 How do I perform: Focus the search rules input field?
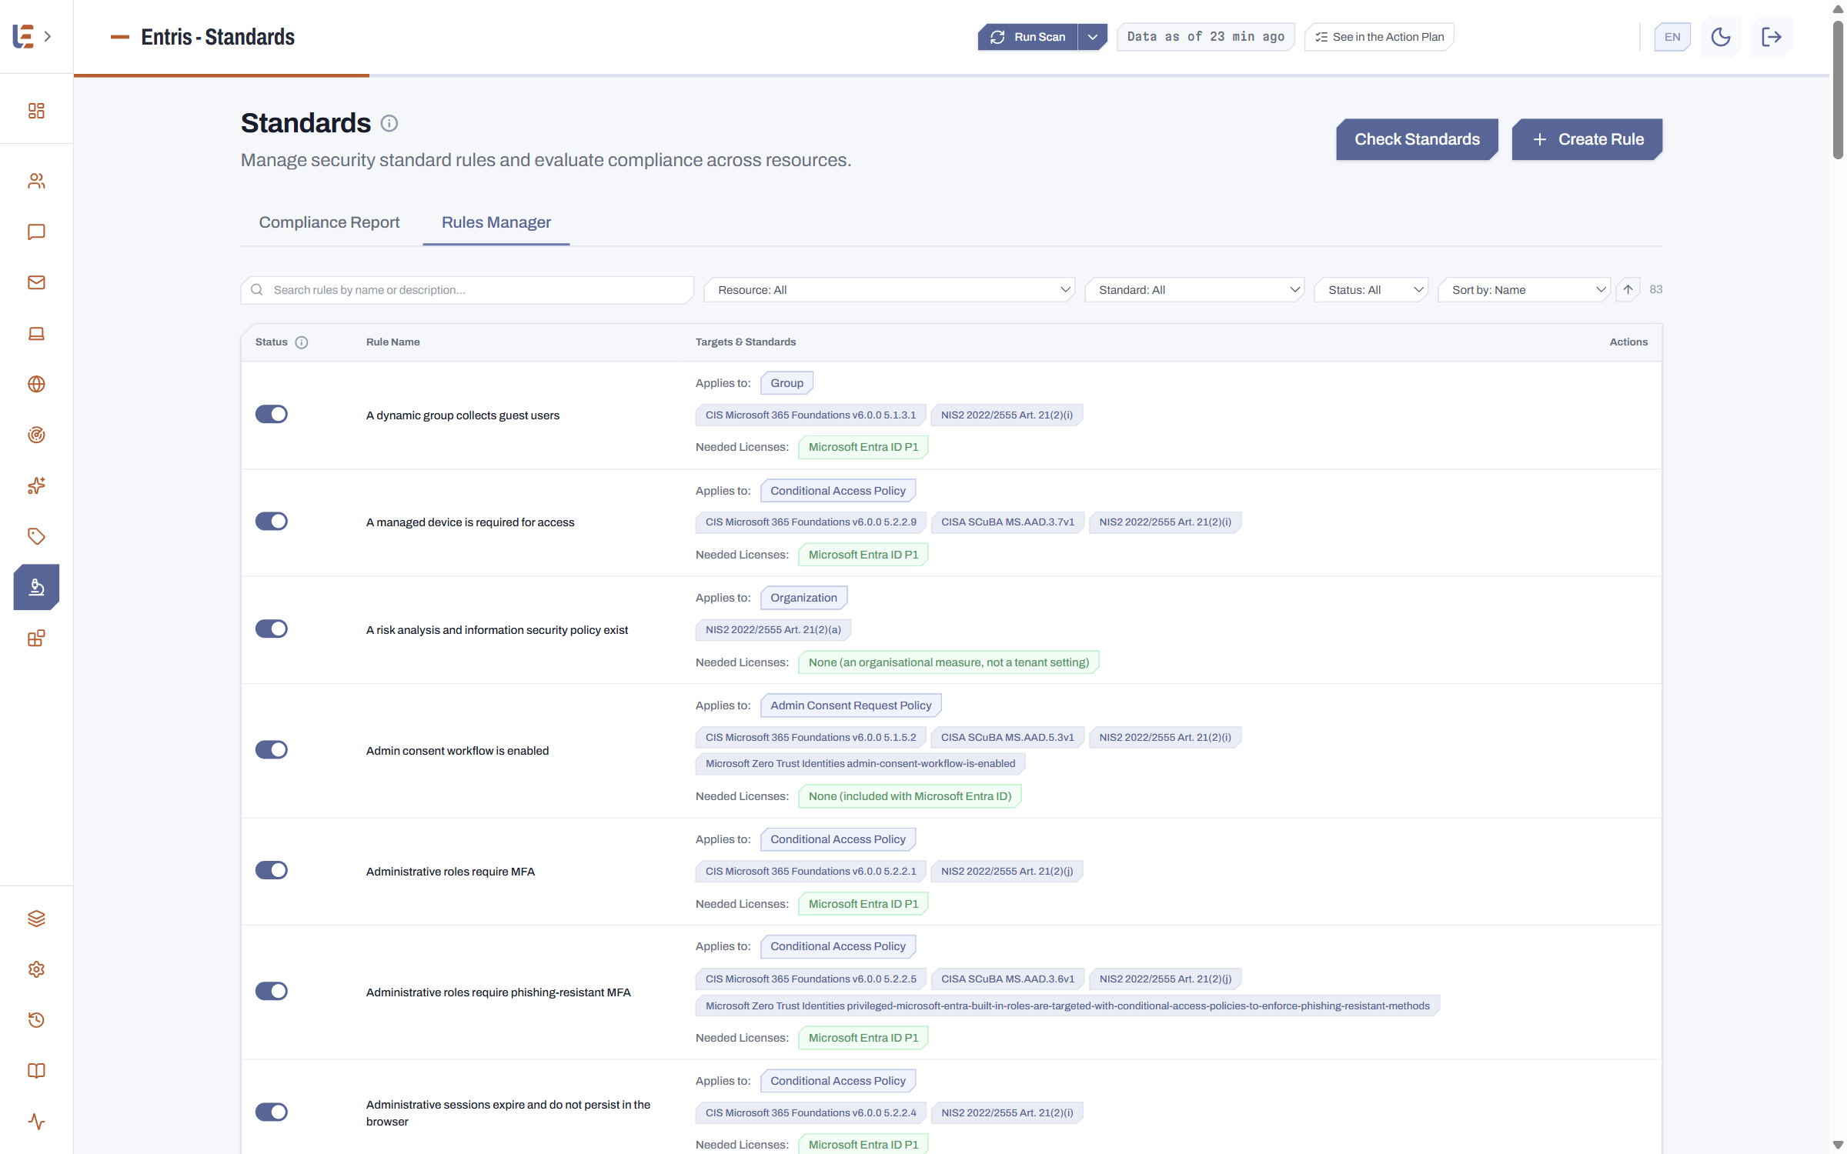click(x=467, y=290)
